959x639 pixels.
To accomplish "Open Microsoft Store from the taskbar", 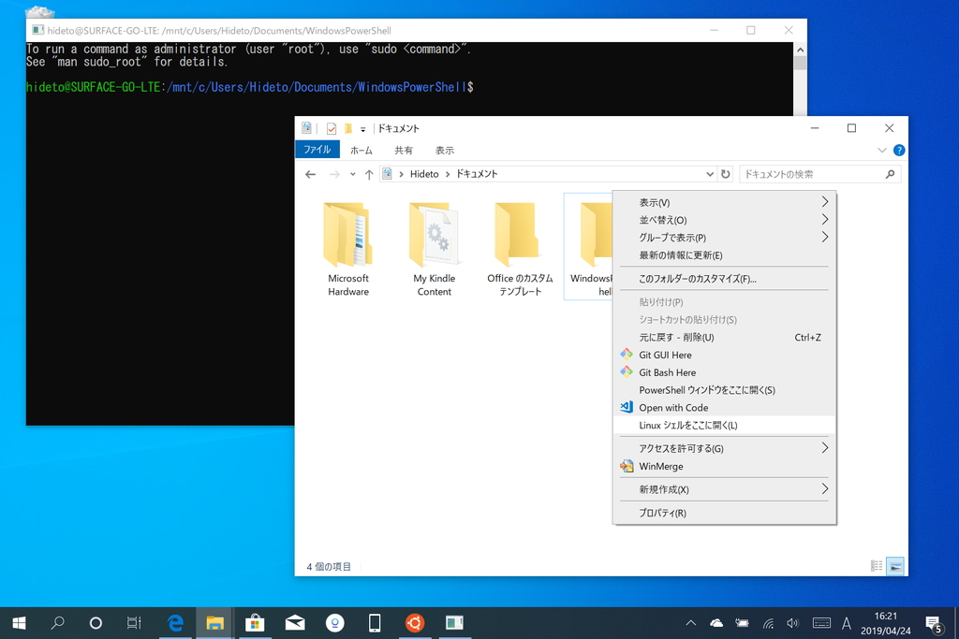I will point(255,622).
